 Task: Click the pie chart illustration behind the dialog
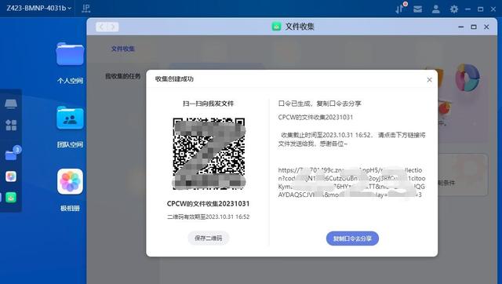tap(467, 78)
